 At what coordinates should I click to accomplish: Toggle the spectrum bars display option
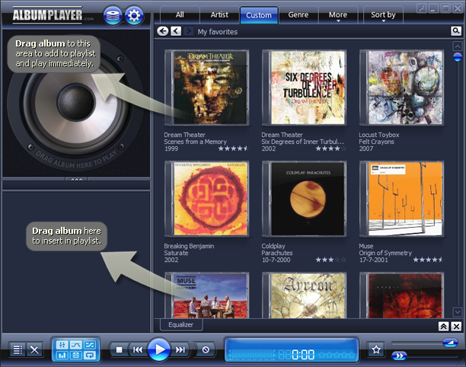62,355
